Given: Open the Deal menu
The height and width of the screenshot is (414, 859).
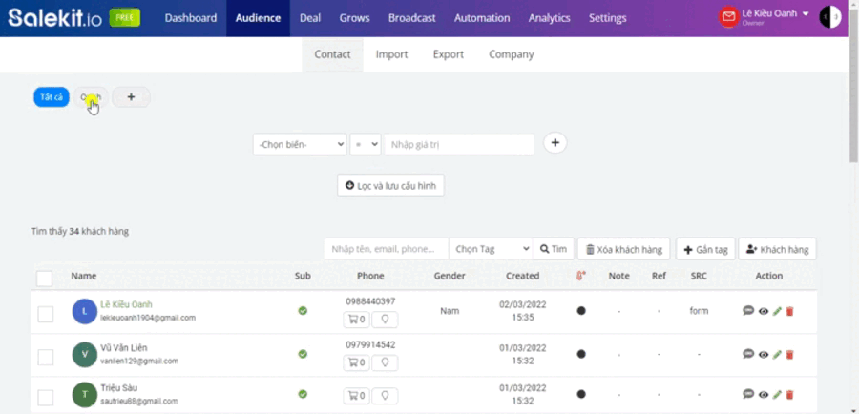Looking at the screenshot, I should tap(310, 18).
